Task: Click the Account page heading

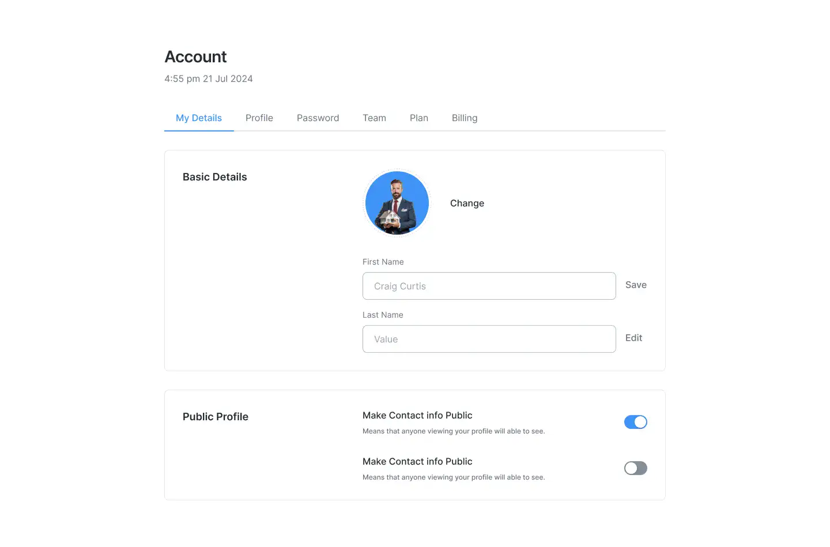Action: [x=195, y=56]
